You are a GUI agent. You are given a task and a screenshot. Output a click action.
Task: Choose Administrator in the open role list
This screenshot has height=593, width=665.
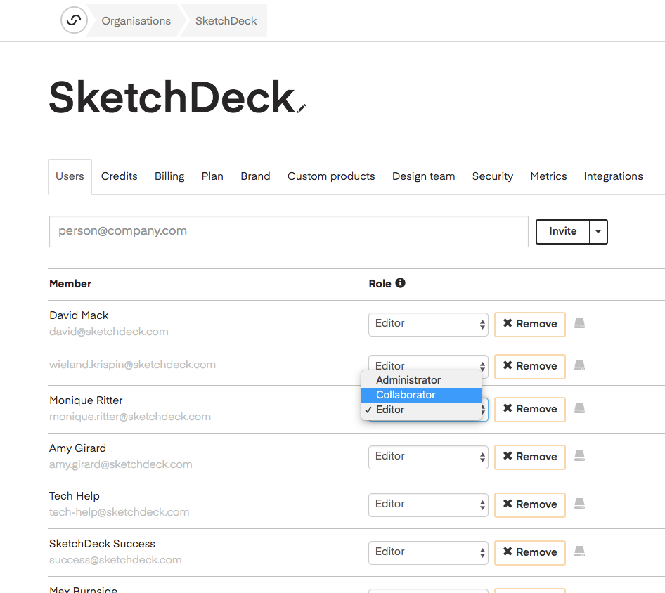[x=421, y=380]
